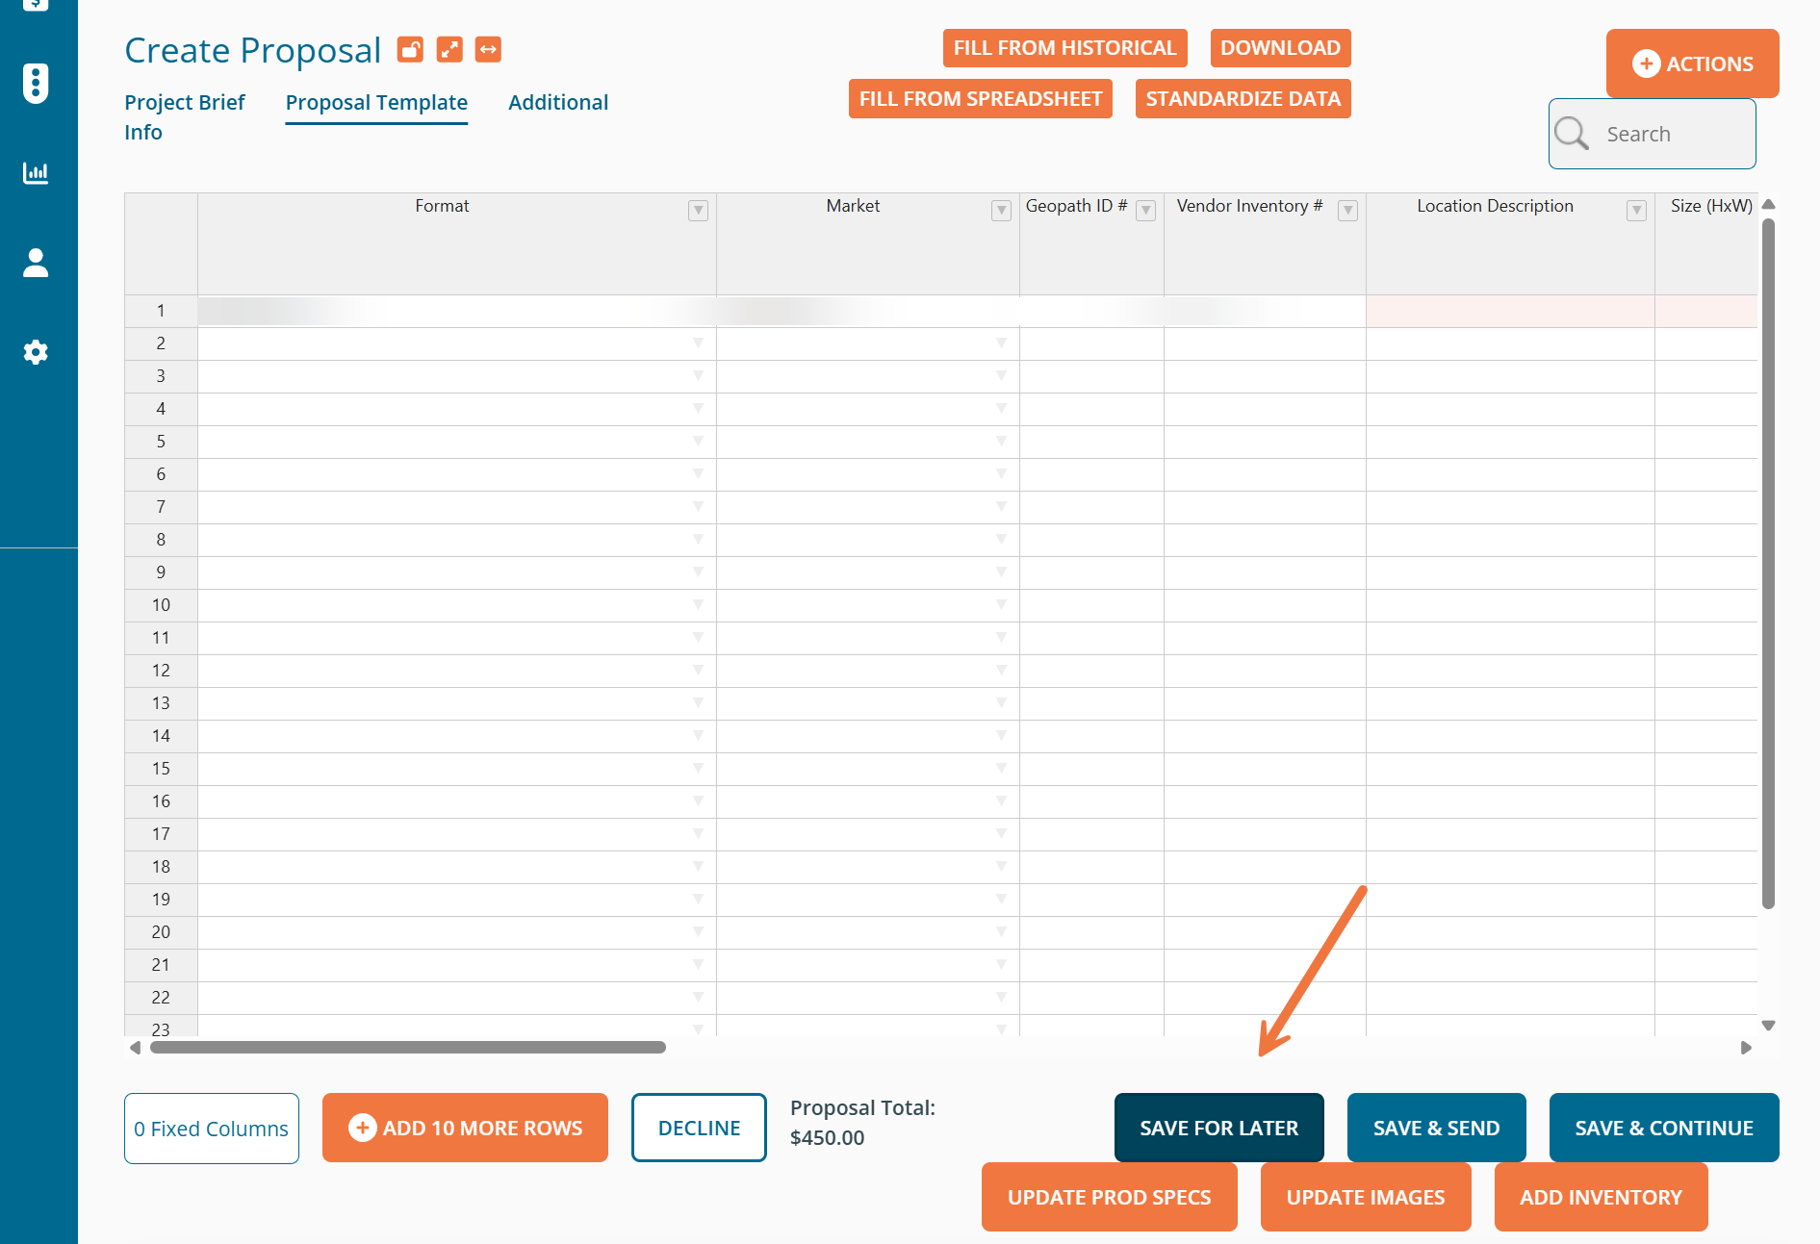Open the traffic light sidebar icon
This screenshot has height=1244, width=1820.
click(36, 84)
